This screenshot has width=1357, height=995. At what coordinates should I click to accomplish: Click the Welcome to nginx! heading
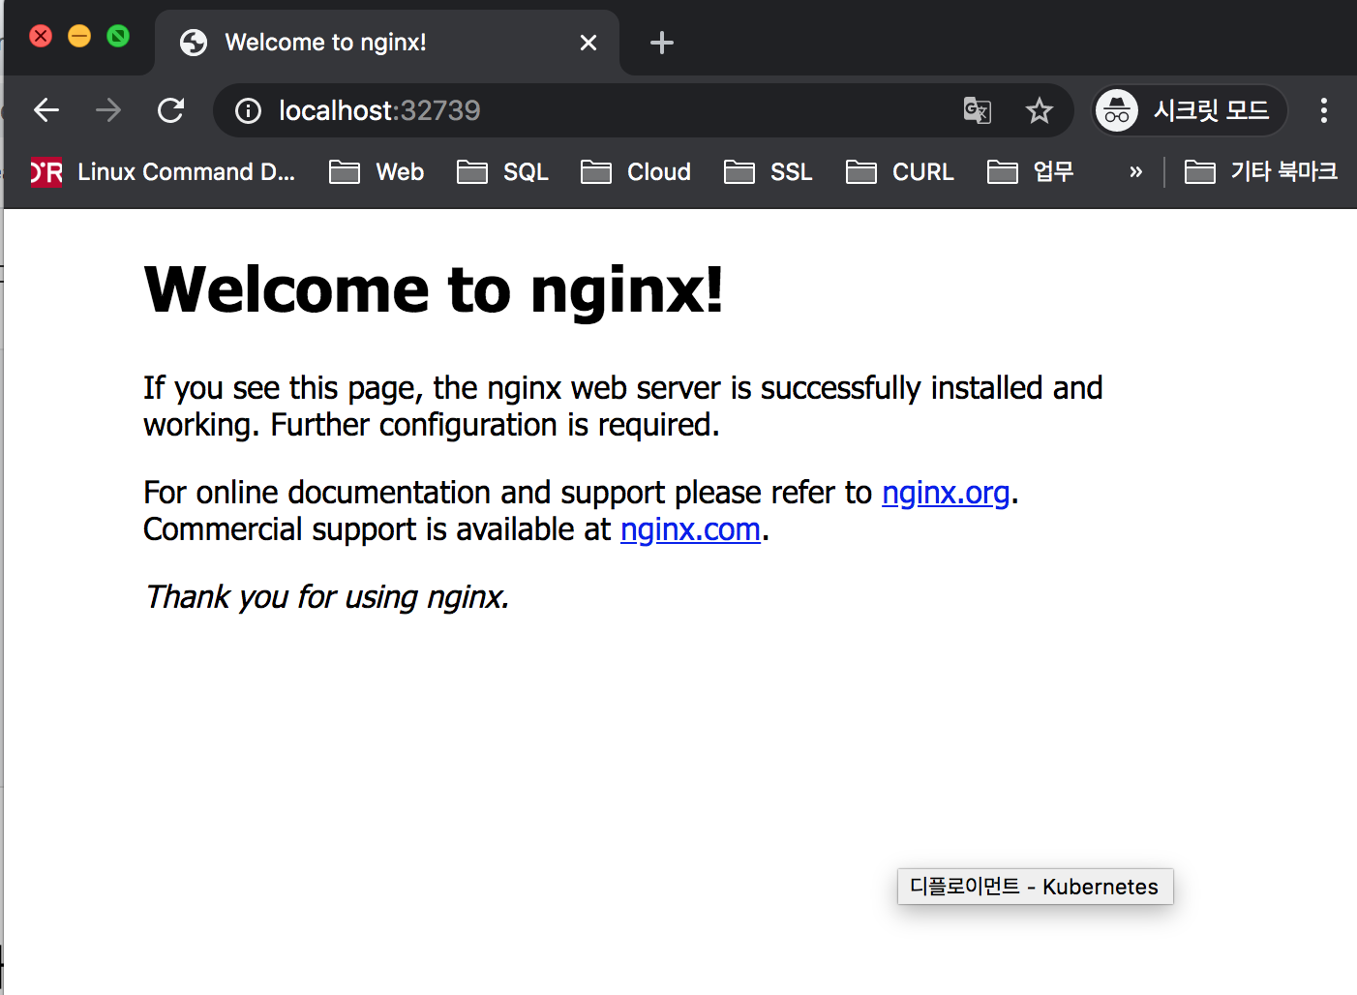[434, 289]
